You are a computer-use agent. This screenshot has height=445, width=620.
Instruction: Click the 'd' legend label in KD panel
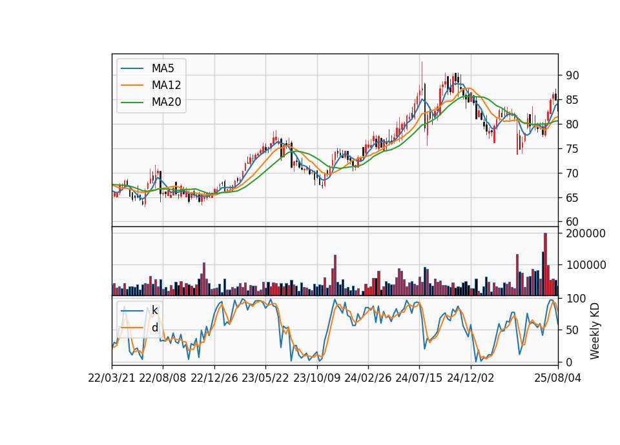pos(154,328)
